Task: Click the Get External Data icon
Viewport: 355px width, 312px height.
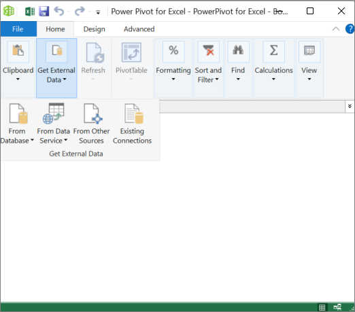Action: click(56, 52)
